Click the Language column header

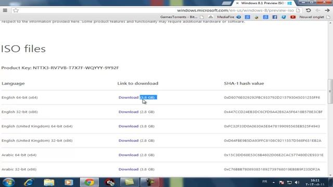pyautogui.click(x=13, y=83)
